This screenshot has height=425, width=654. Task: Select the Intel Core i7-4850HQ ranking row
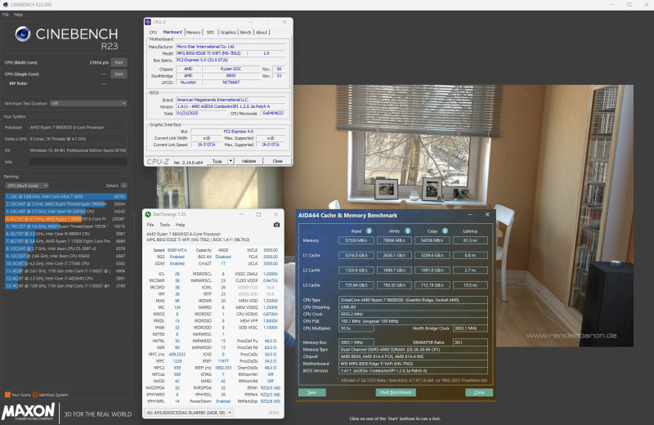click(x=66, y=279)
